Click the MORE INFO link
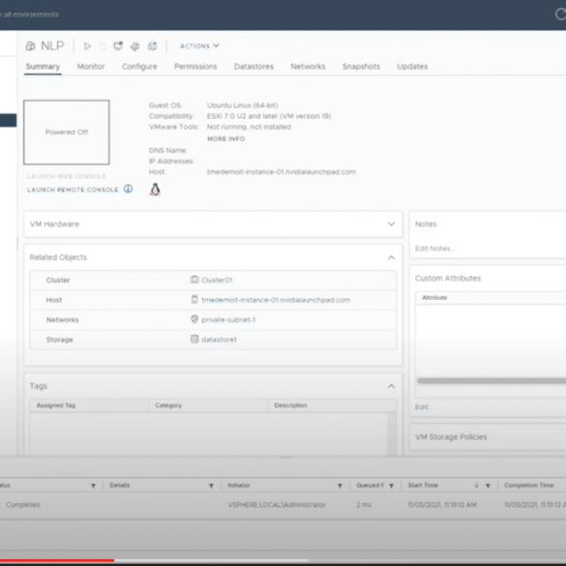 (x=226, y=138)
